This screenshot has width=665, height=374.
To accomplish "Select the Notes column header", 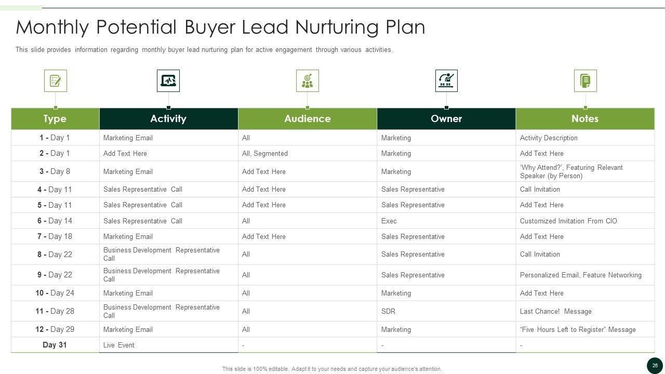I will tap(585, 119).
